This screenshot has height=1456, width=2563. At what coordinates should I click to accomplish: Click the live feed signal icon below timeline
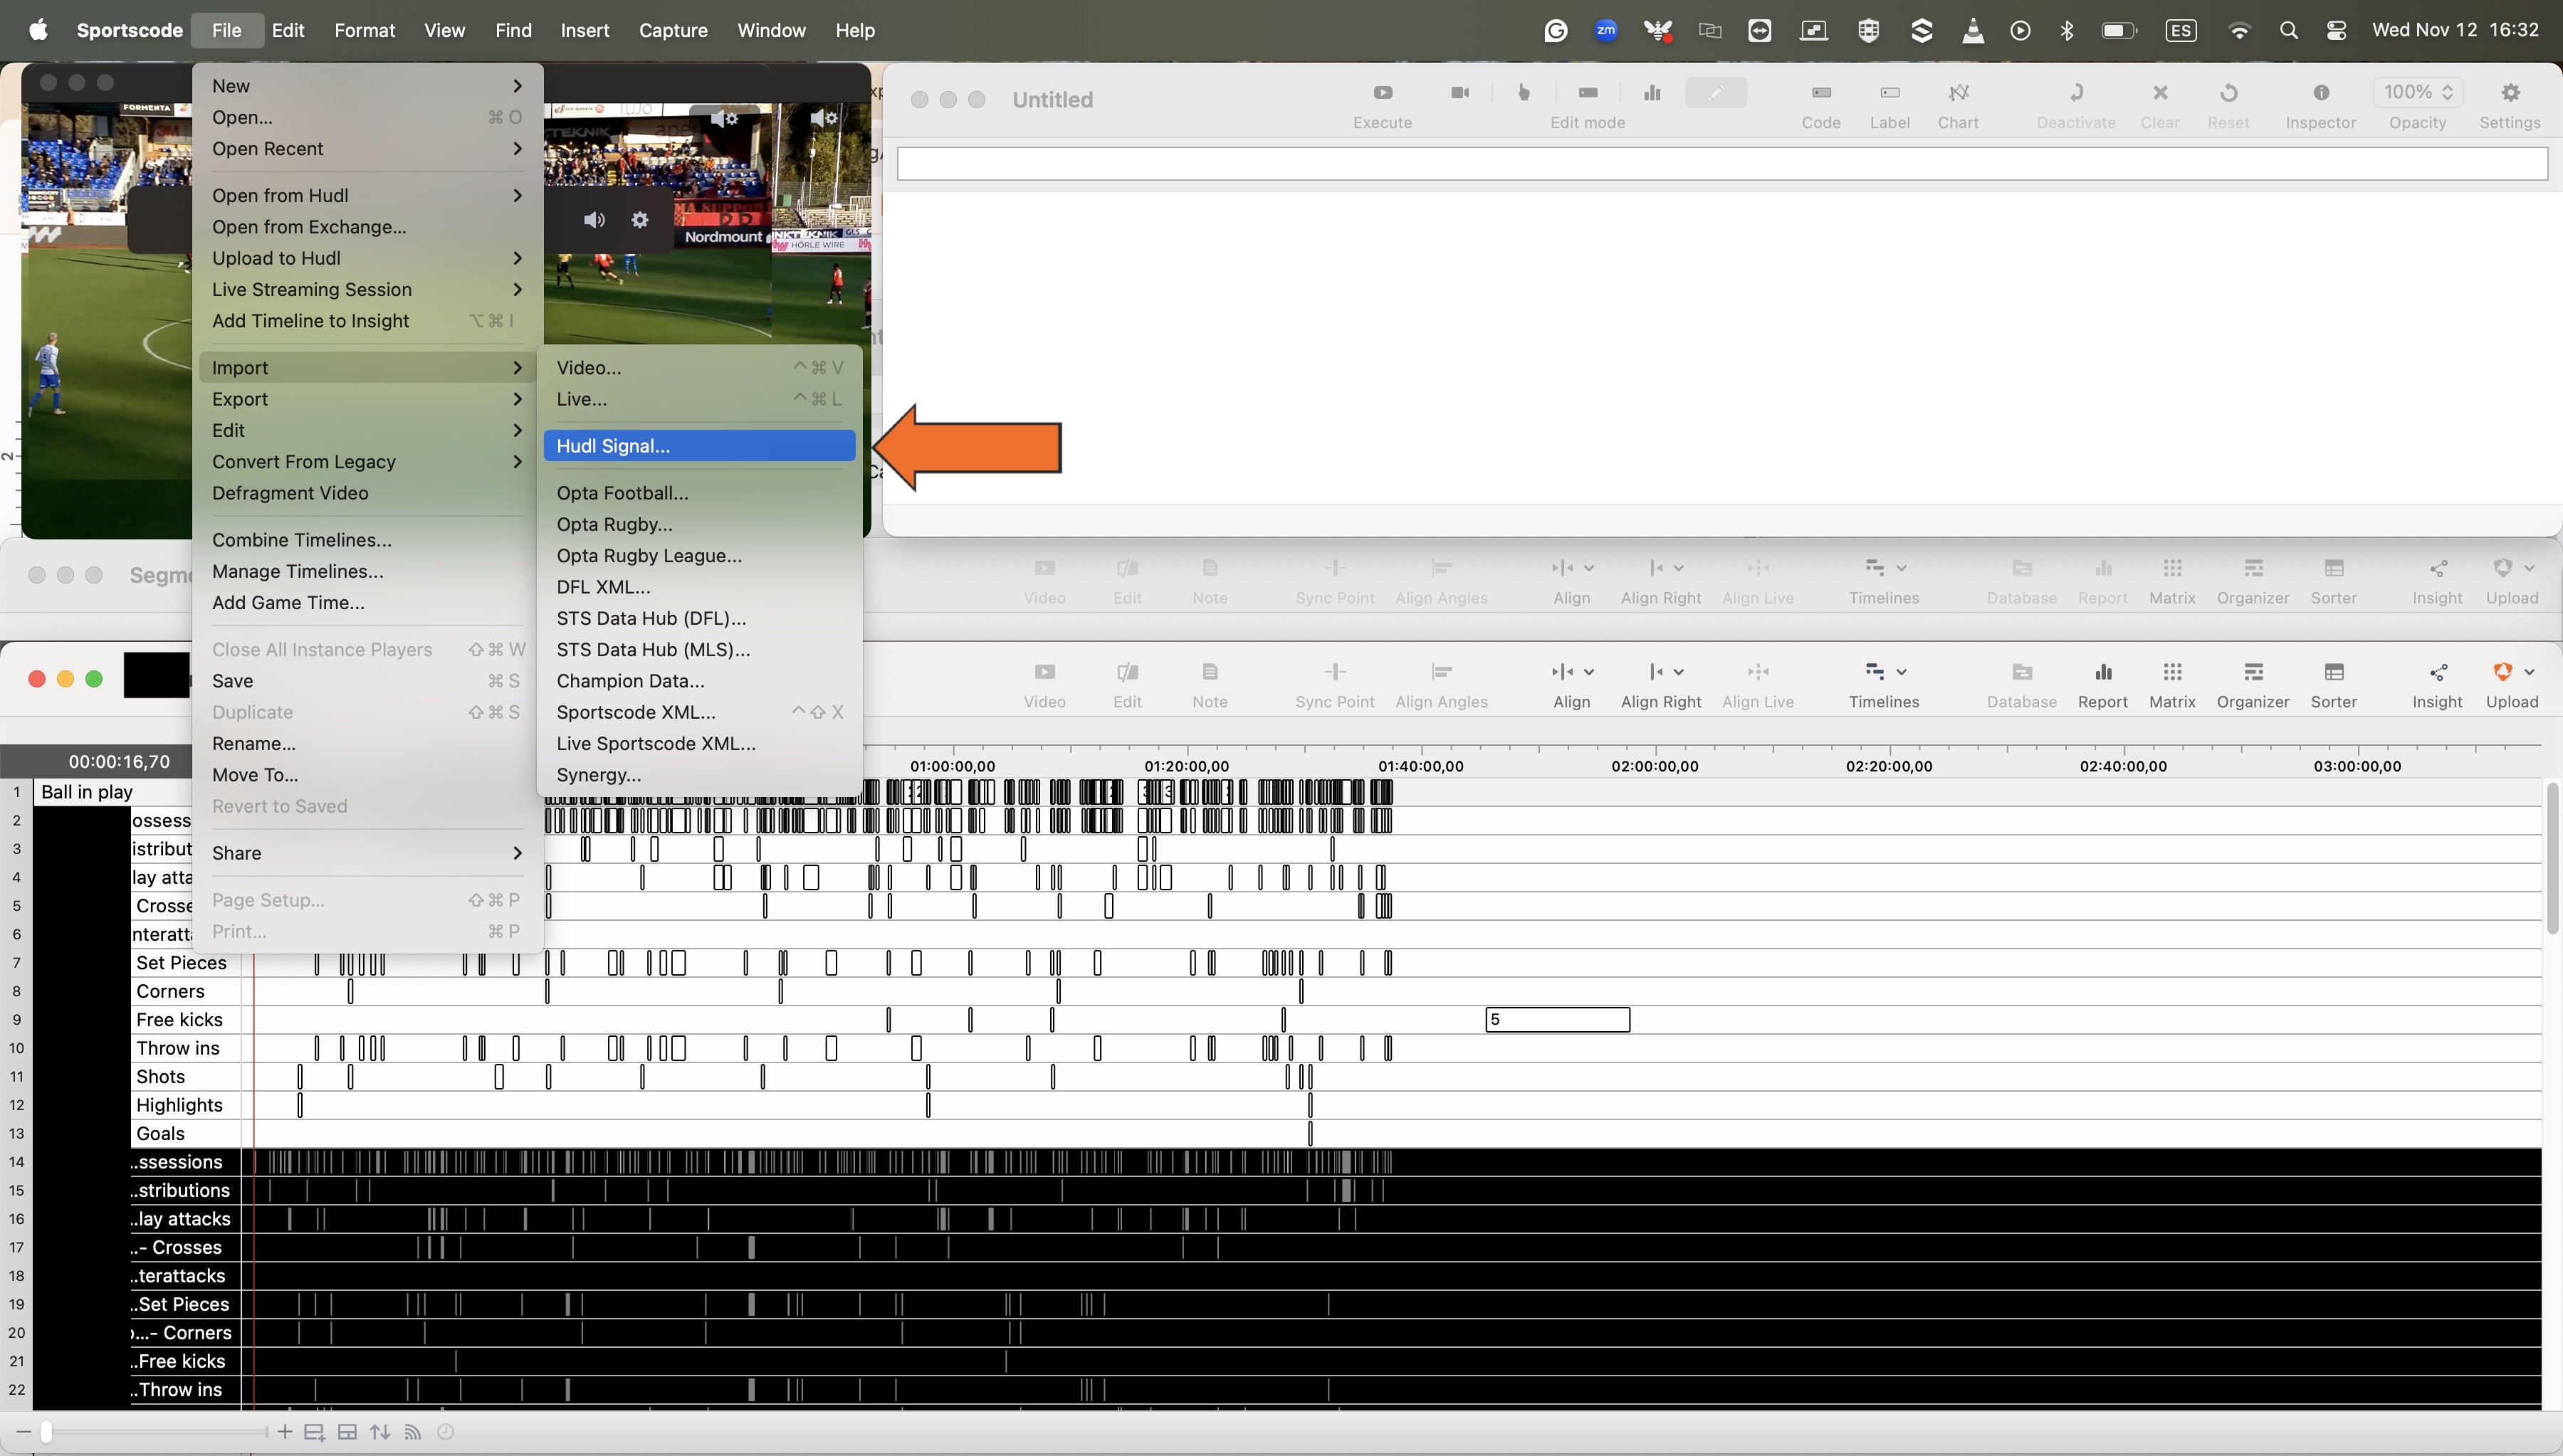click(412, 1432)
